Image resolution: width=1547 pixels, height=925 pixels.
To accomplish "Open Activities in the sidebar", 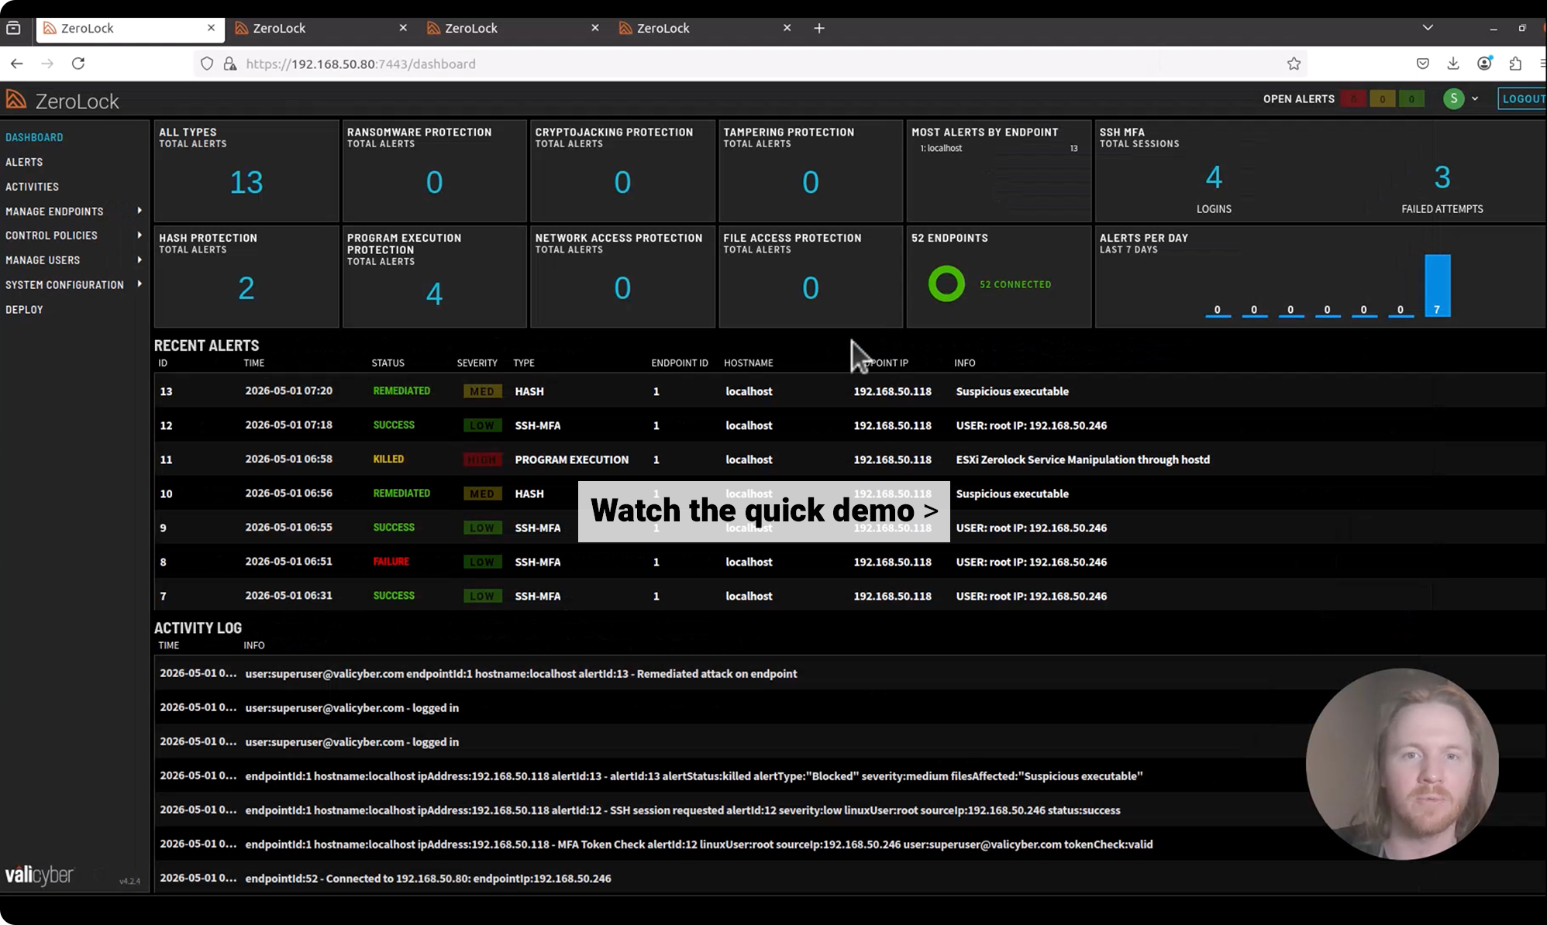I will [32, 187].
